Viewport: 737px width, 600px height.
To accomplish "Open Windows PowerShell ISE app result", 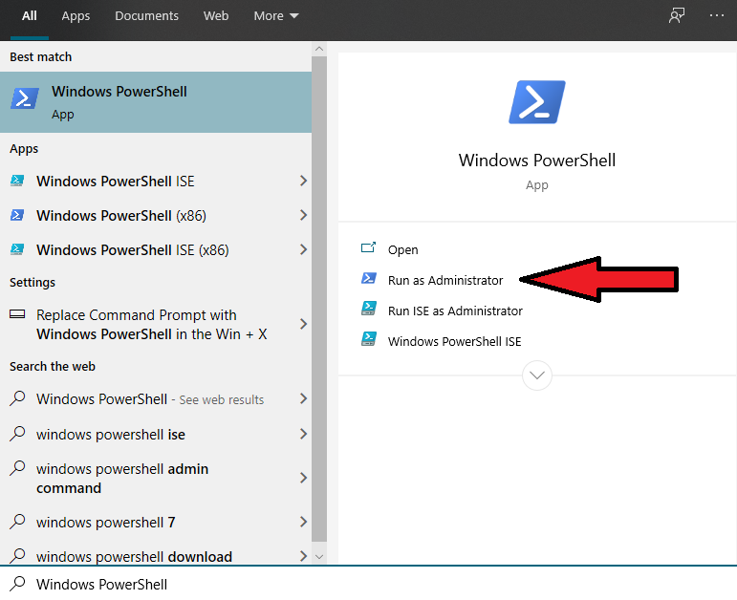I will click(x=156, y=181).
